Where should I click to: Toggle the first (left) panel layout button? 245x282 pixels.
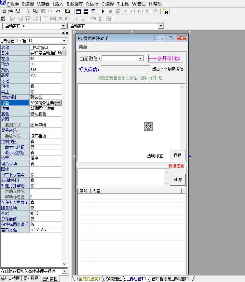78,11
